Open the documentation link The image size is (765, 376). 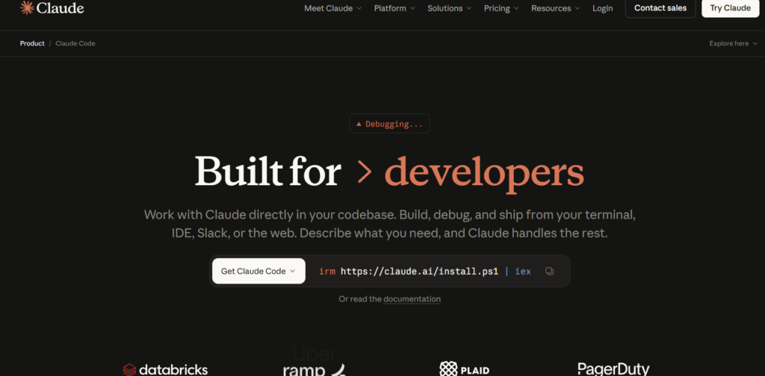(x=412, y=299)
